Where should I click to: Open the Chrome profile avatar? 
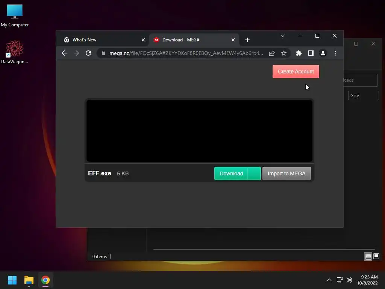point(323,53)
